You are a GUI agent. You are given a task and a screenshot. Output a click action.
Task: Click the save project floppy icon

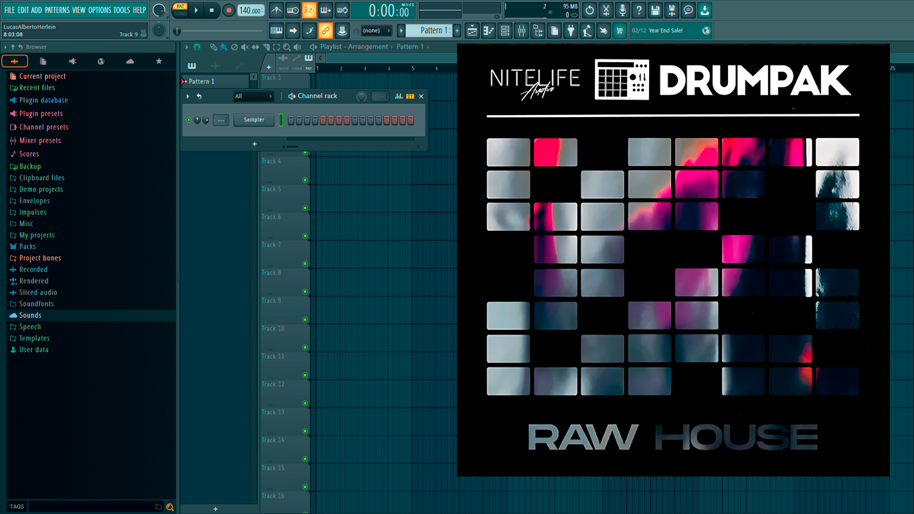655,10
